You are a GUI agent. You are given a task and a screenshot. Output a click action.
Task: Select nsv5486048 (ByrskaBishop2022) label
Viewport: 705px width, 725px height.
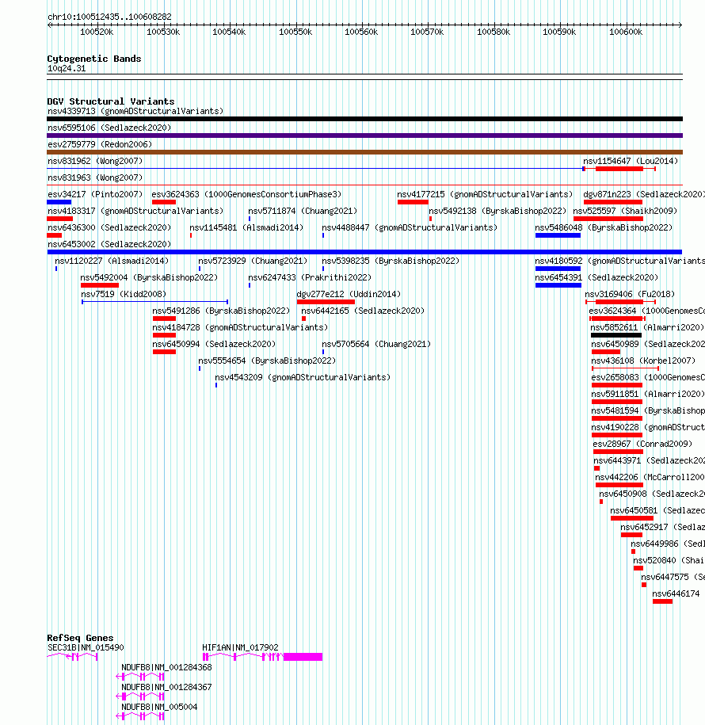coord(604,227)
